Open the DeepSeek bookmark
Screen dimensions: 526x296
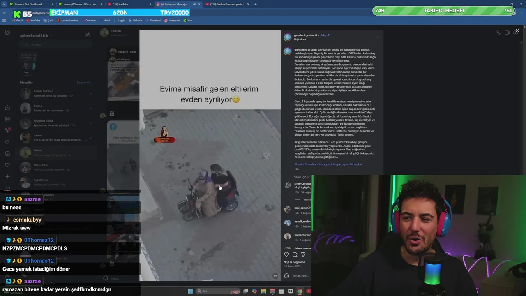tap(153, 20)
